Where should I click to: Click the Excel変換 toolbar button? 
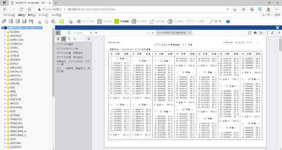tap(139, 21)
